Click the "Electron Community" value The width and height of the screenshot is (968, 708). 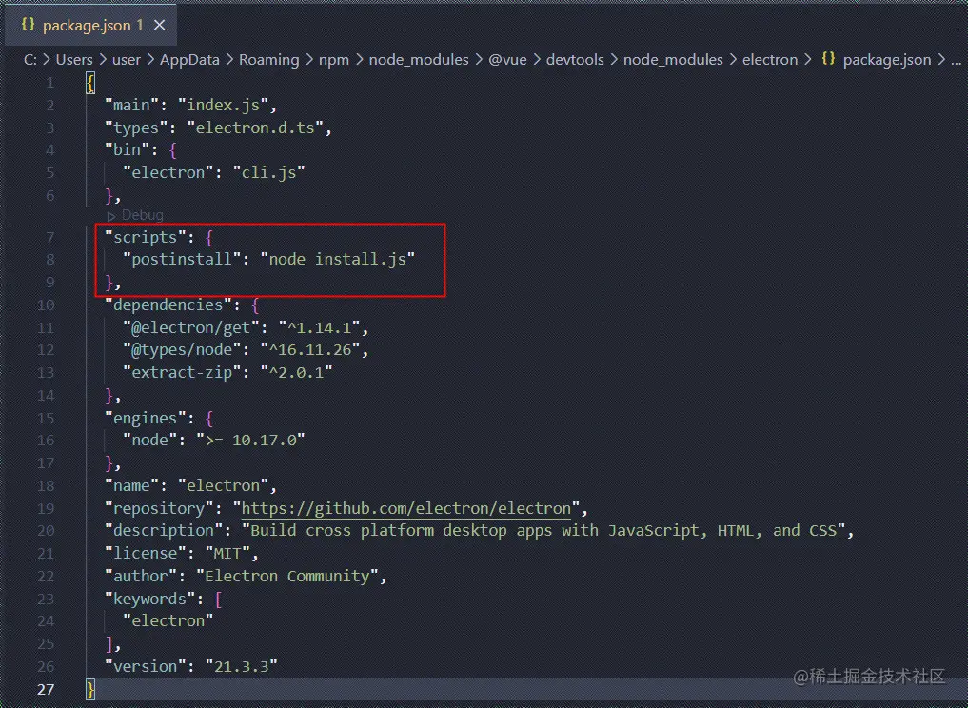point(287,577)
